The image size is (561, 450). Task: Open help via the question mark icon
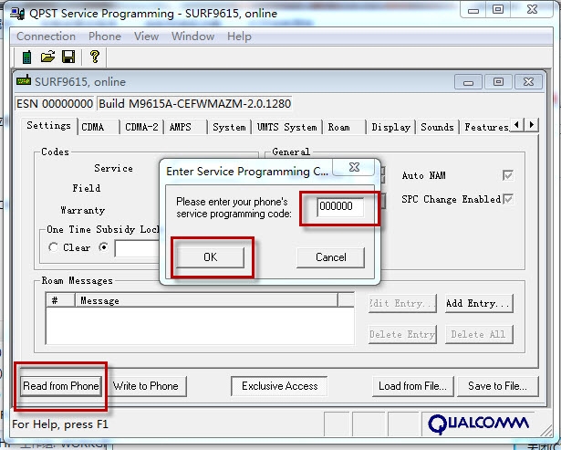click(x=95, y=57)
